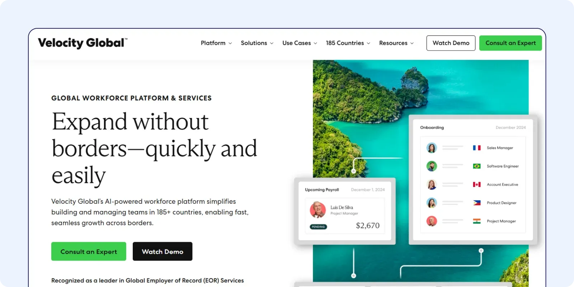Viewport: 574px width, 287px height.
Task: Click the avatar in the Product Designer row
Action: 432,203
